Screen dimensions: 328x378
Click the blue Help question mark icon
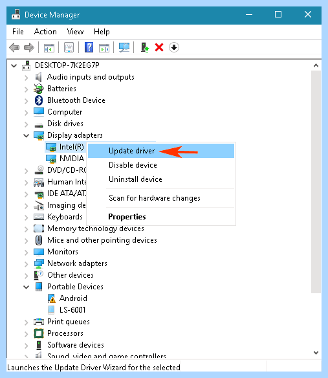(89, 47)
